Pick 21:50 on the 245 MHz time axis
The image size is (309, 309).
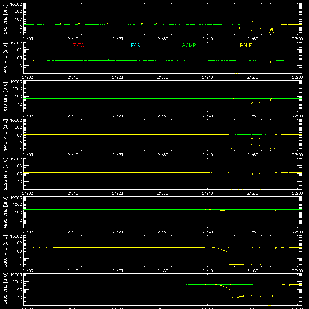(x=253, y=39)
